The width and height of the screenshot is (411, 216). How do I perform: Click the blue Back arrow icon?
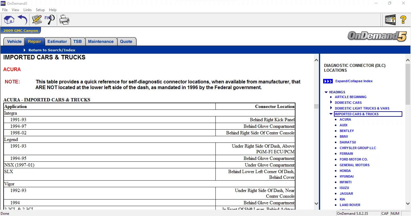click(x=23, y=20)
